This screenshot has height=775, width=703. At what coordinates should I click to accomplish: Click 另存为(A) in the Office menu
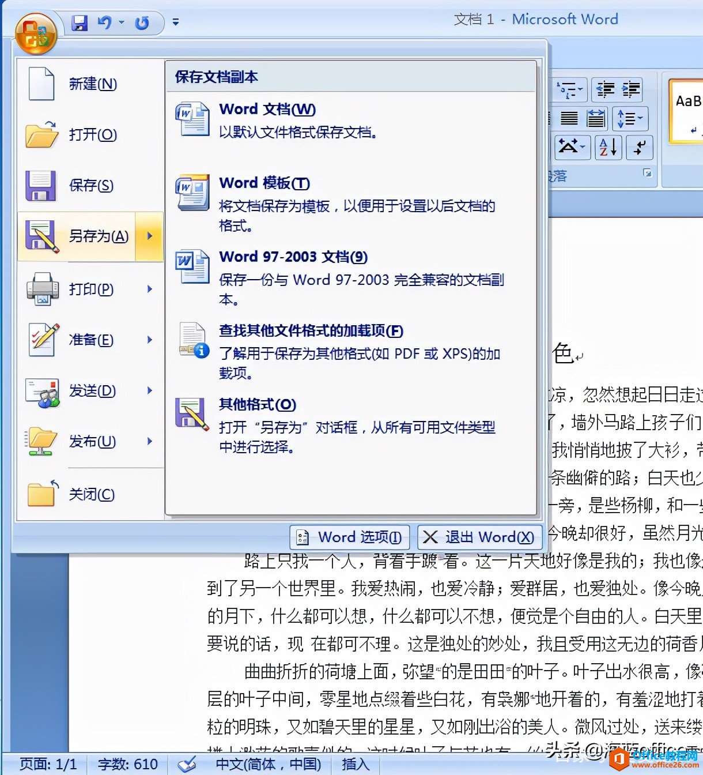click(x=77, y=236)
